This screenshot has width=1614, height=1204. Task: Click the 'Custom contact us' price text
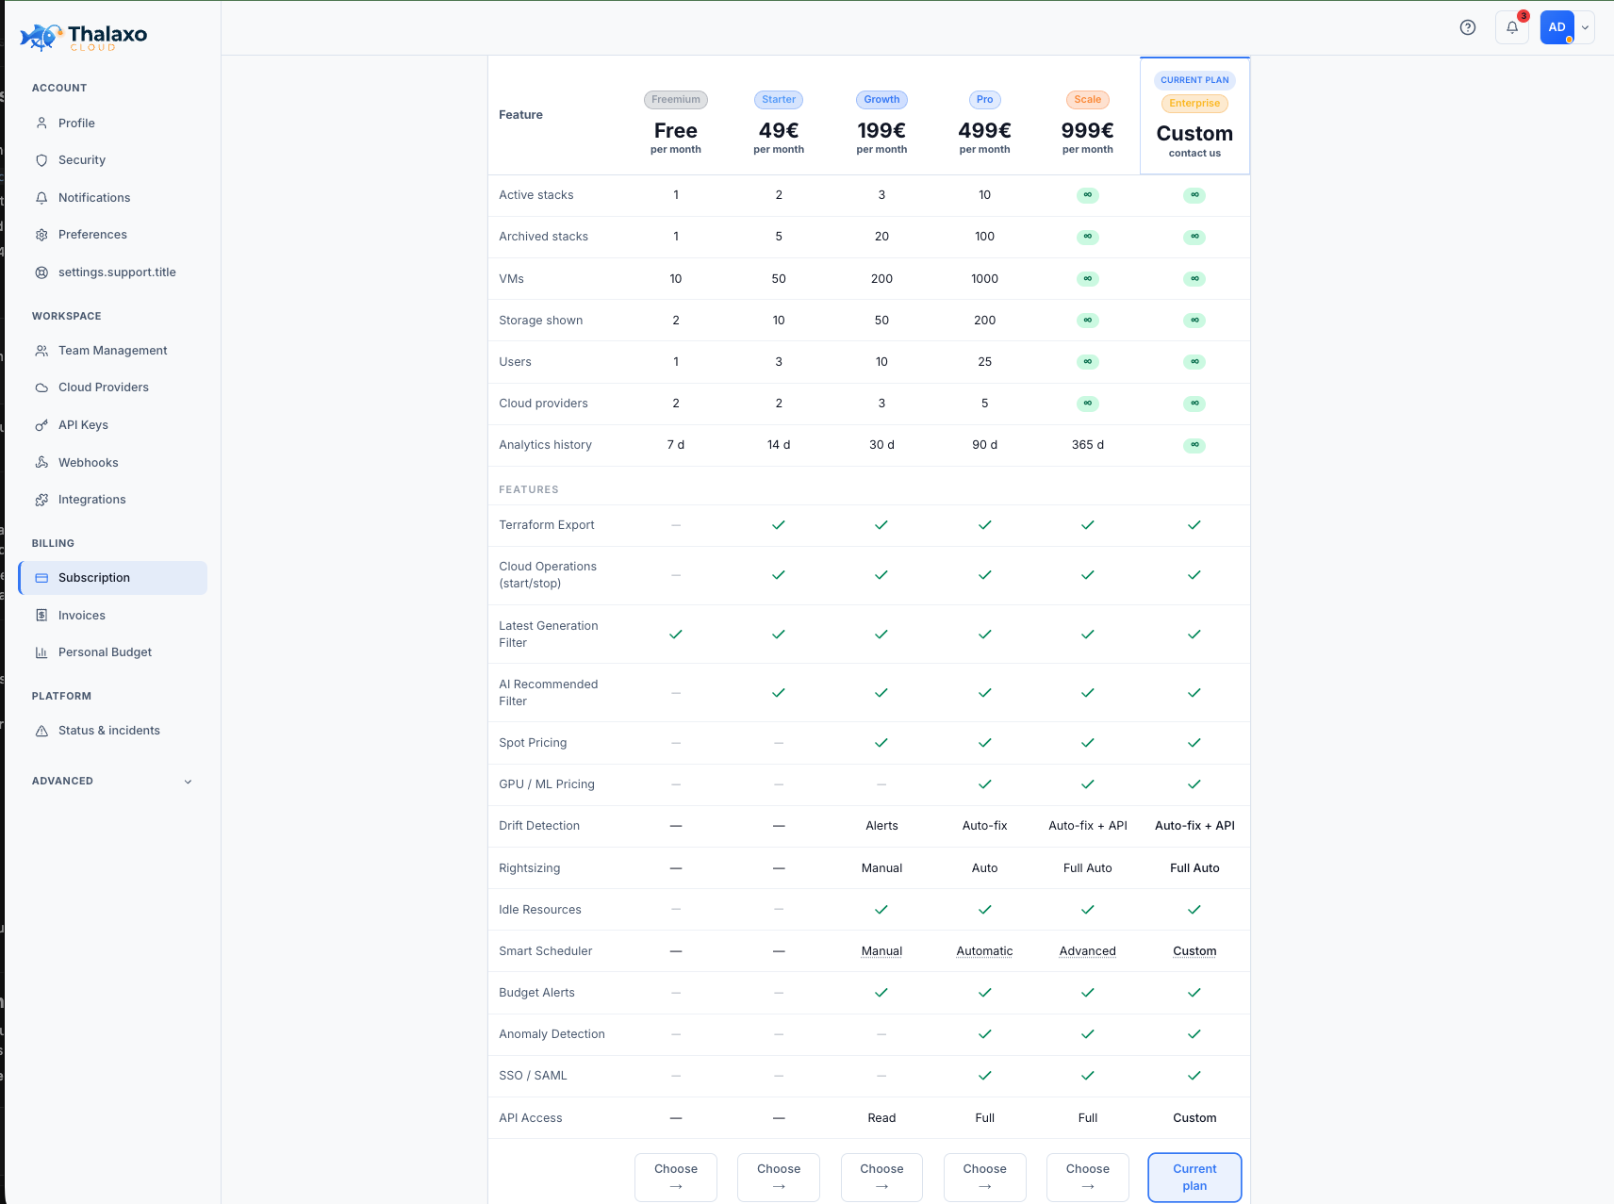(1194, 140)
